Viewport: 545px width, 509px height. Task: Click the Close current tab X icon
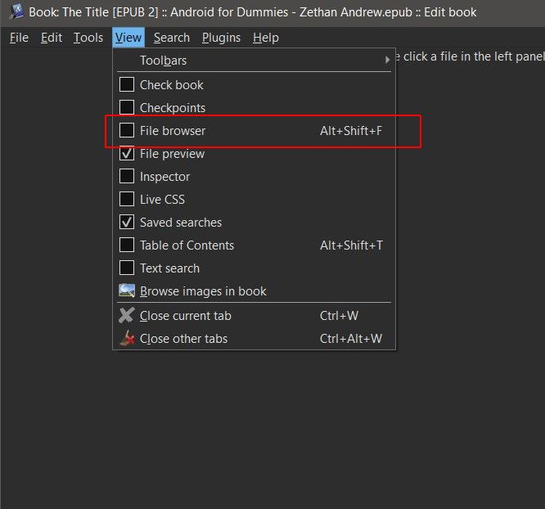pyautogui.click(x=127, y=316)
